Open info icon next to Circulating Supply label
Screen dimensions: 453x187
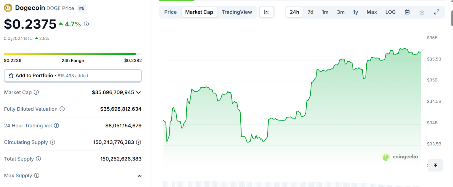[x=52, y=142]
